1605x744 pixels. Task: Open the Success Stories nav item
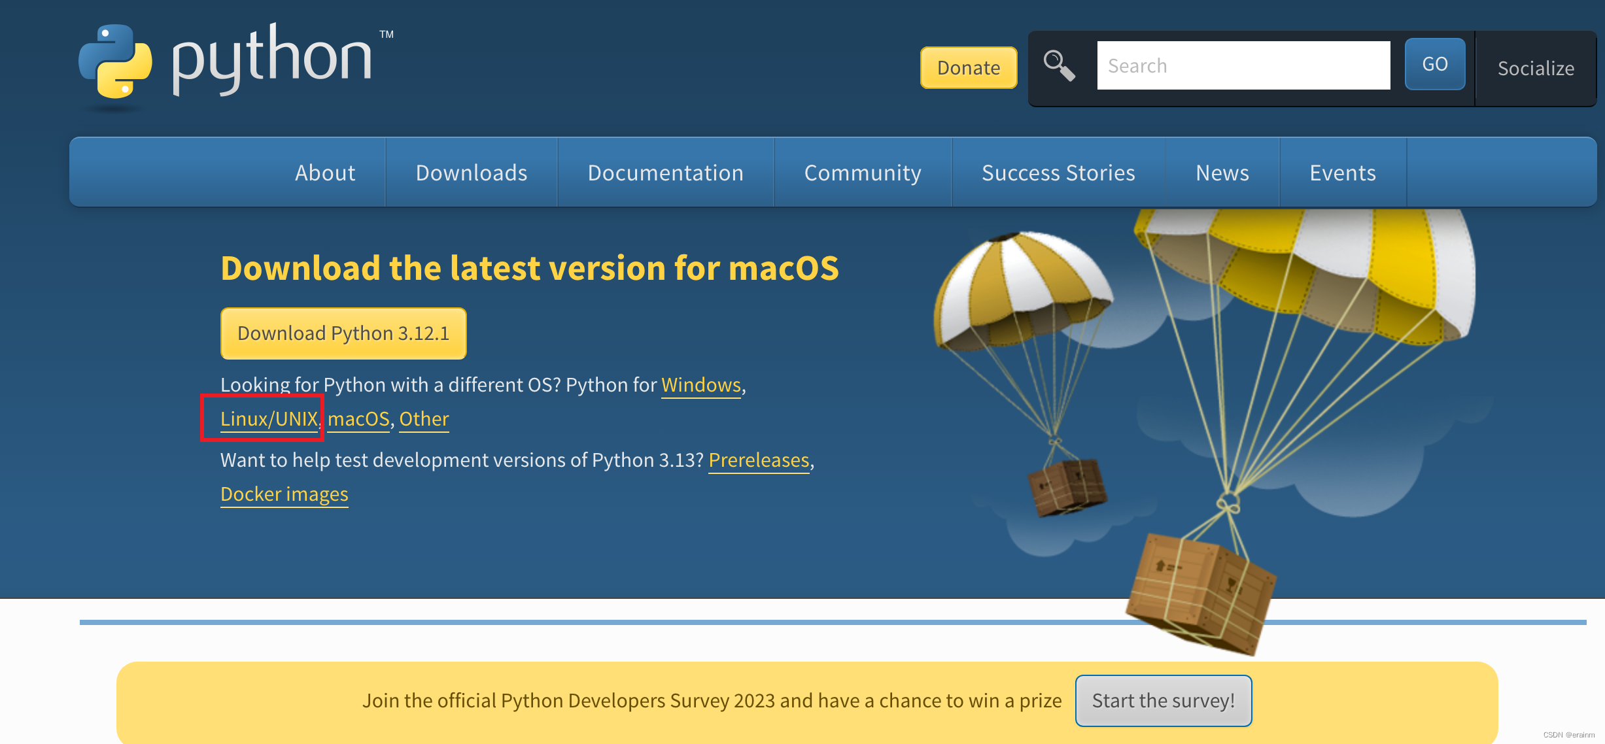1058,173
